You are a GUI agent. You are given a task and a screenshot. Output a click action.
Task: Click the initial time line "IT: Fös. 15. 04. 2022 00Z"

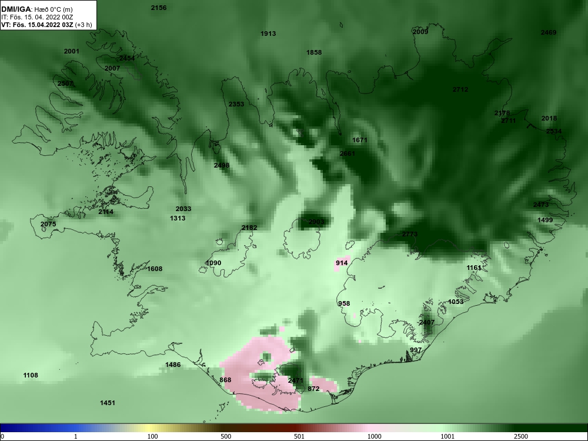point(37,17)
